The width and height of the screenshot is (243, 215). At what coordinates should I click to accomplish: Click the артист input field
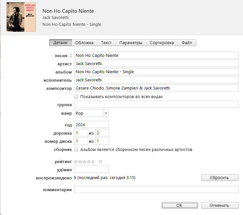156,64
